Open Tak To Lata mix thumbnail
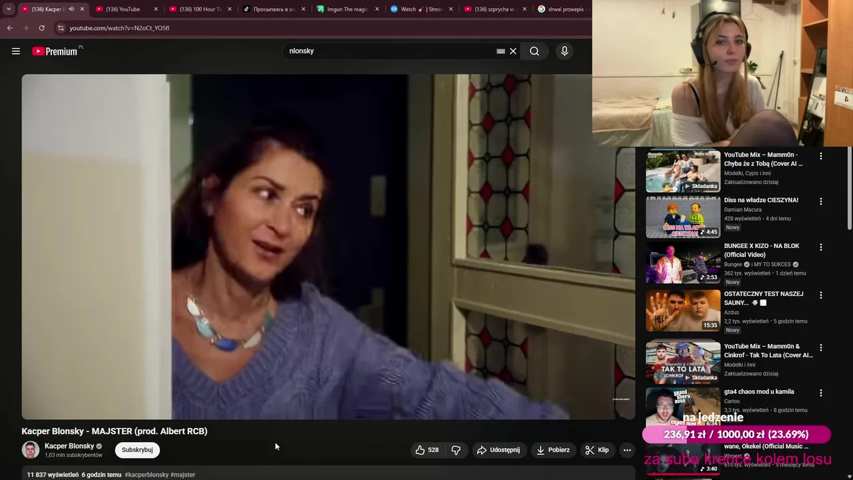Screen dimensions: 853x480 click(x=683, y=363)
